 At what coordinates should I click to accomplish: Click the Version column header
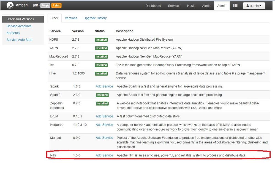coord(78,31)
